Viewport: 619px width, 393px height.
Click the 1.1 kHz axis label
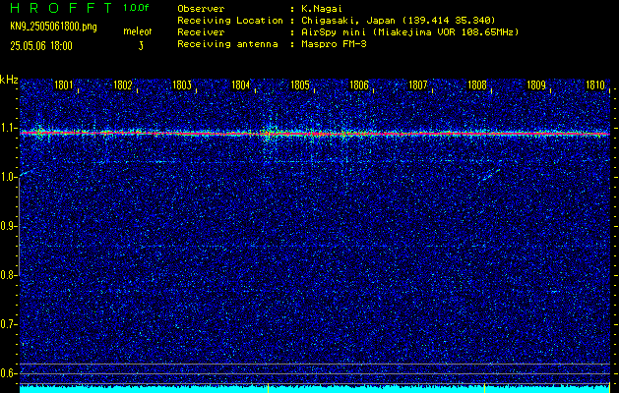coord(8,128)
